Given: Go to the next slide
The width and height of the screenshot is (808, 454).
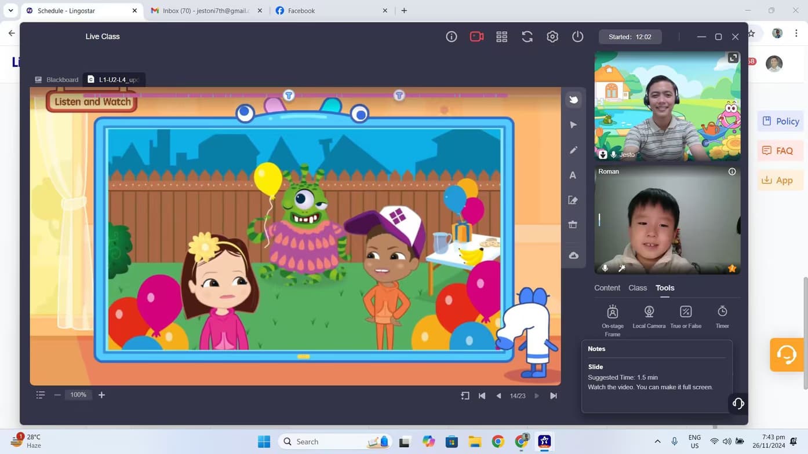Looking at the screenshot, I should pos(537,396).
